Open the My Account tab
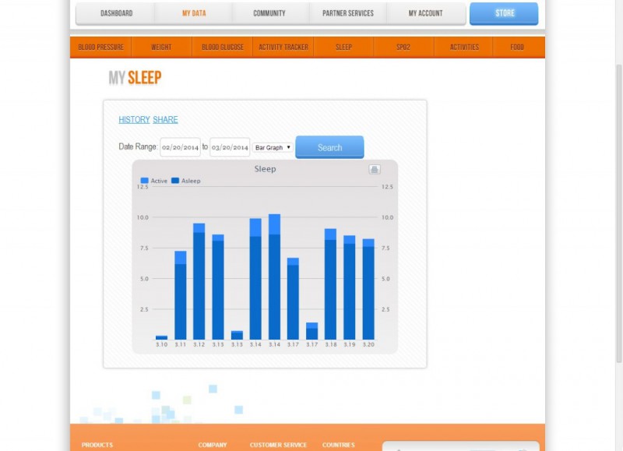The image size is (623, 451). [425, 13]
